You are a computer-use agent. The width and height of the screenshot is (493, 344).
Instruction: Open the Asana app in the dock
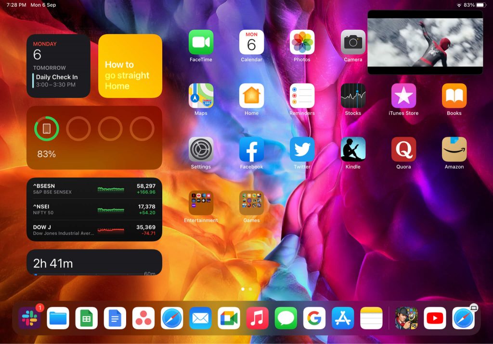pyautogui.click(x=143, y=318)
